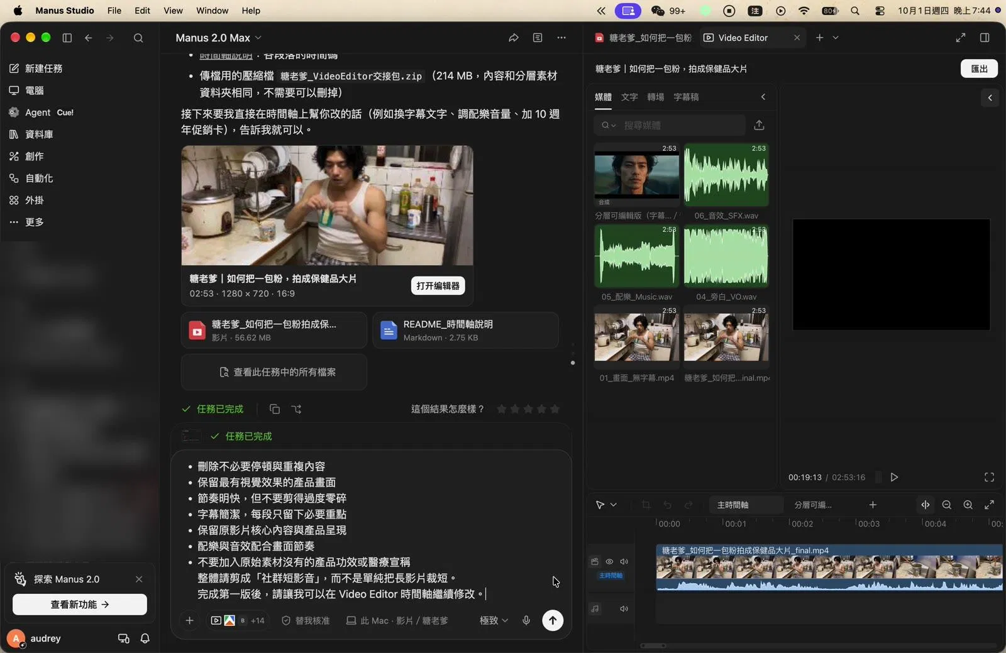The height and width of the screenshot is (653, 1006).
Task: Collapse the media panel with the left chevron
Action: 763,97
